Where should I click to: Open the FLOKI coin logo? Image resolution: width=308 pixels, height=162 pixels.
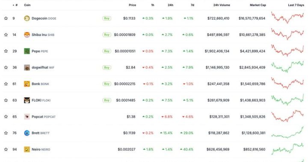coord(27,100)
